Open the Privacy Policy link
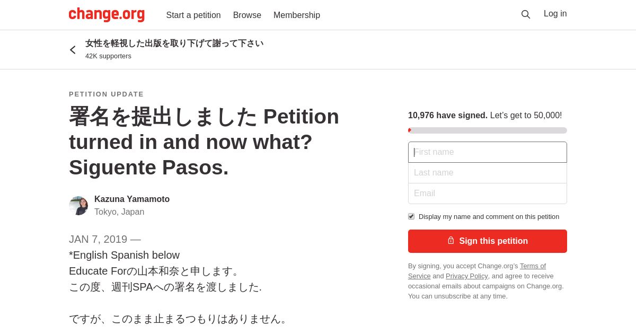 [466, 276]
